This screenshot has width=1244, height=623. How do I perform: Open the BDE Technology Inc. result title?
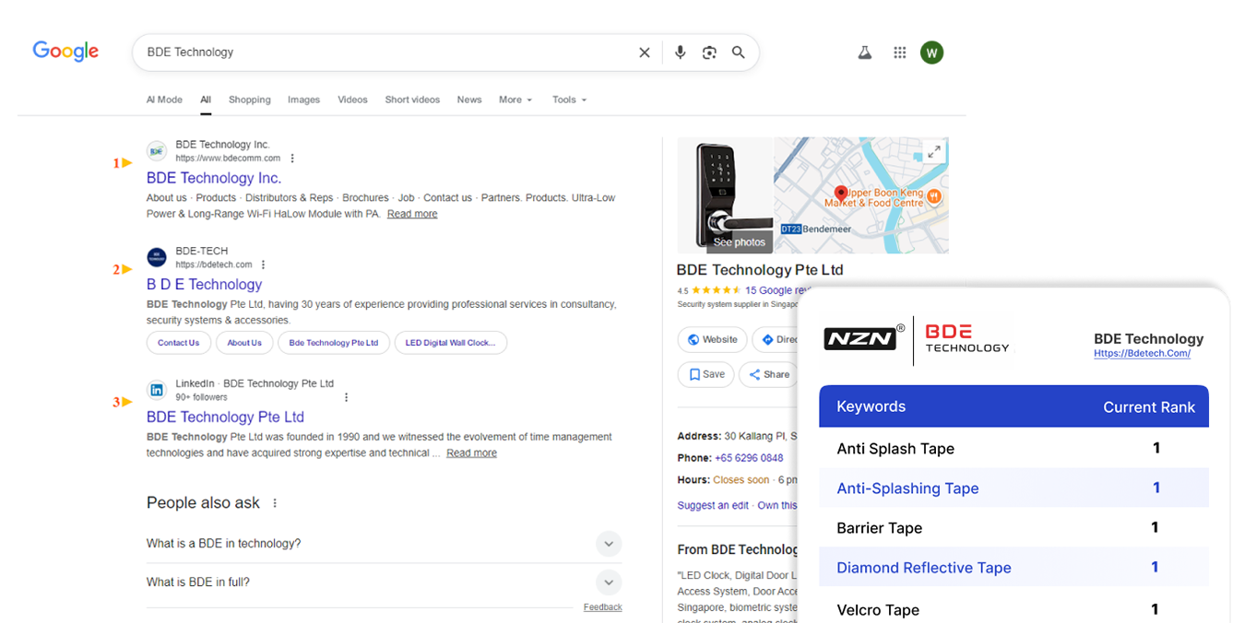pyautogui.click(x=214, y=178)
